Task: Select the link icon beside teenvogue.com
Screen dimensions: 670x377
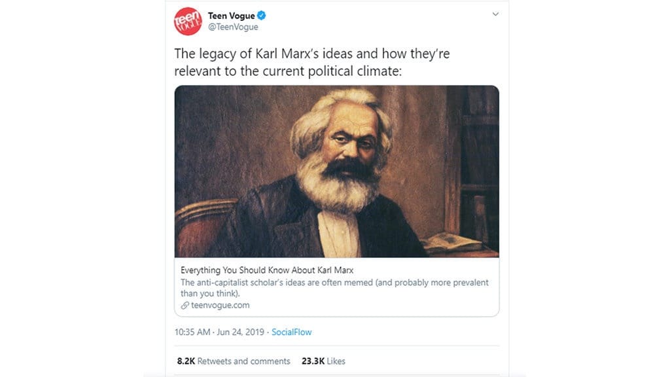Action: pyautogui.click(x=185, y=305)
